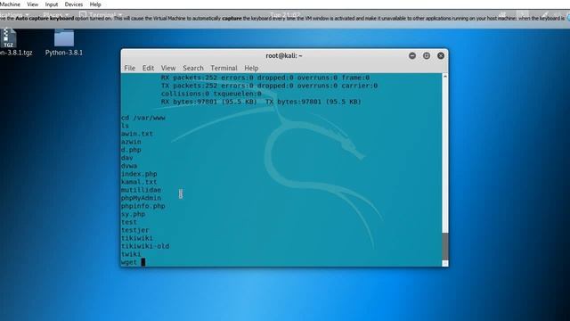The width and height of the screenshot is (570, 321).
Task: Click 'sy.php' in the terminal listing
Action: 133,214
